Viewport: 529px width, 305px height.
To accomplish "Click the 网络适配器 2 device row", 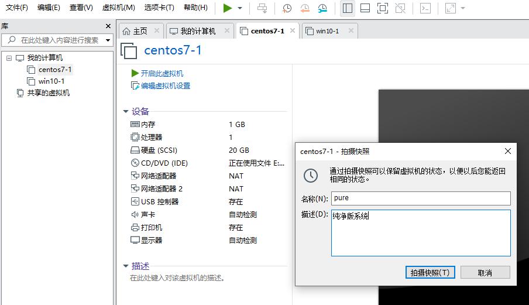I will [208, 189].
